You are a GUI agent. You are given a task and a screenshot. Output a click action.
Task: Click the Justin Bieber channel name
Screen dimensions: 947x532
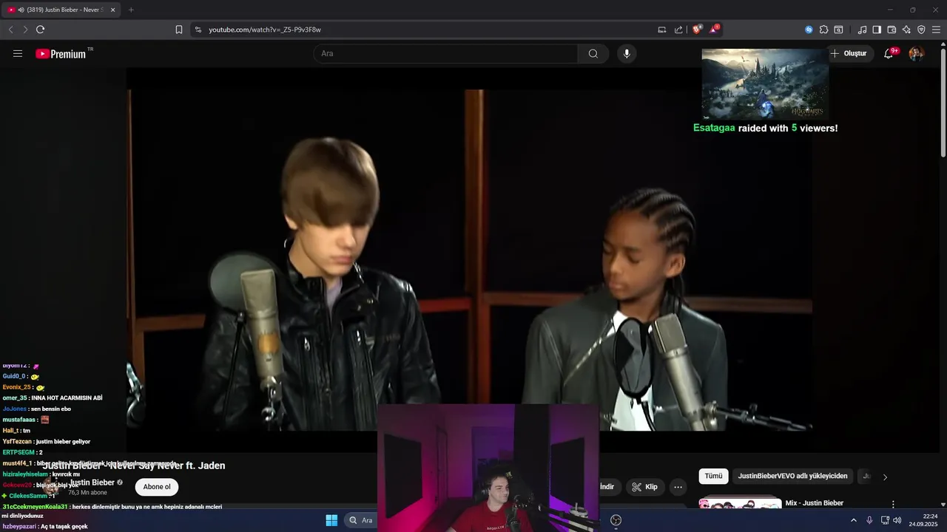(92, 482)
